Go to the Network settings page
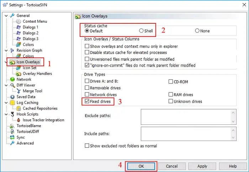Viewport: 249px width, 172px height. [24, 79]
